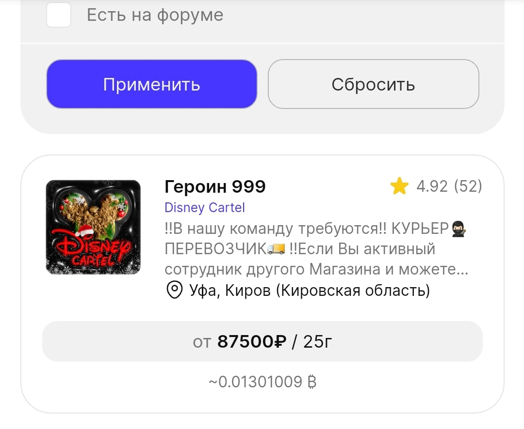Reset filters using the "Сбросить" button
524x429 pixels.
tap(373, 84)
